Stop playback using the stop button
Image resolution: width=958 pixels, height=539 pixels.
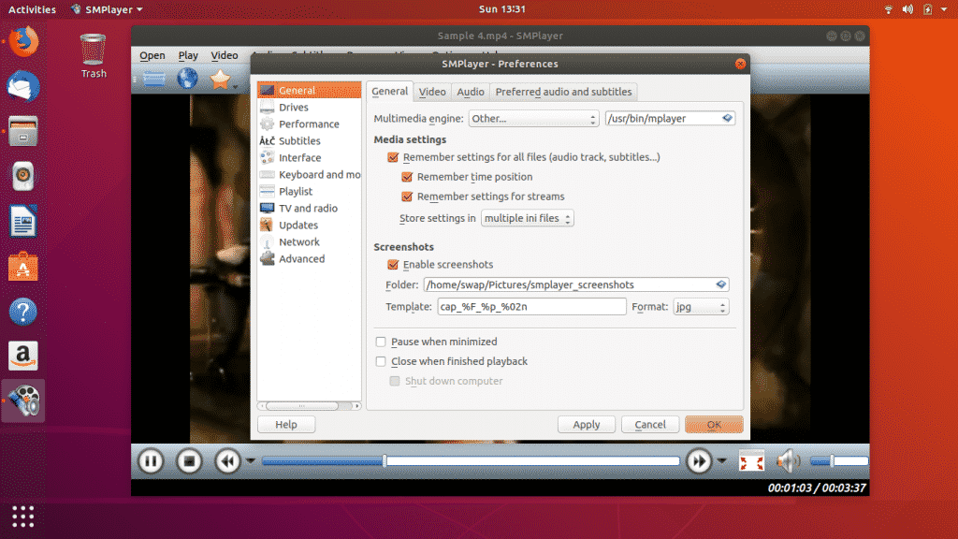pyautogui.click(x=189, y=460)
